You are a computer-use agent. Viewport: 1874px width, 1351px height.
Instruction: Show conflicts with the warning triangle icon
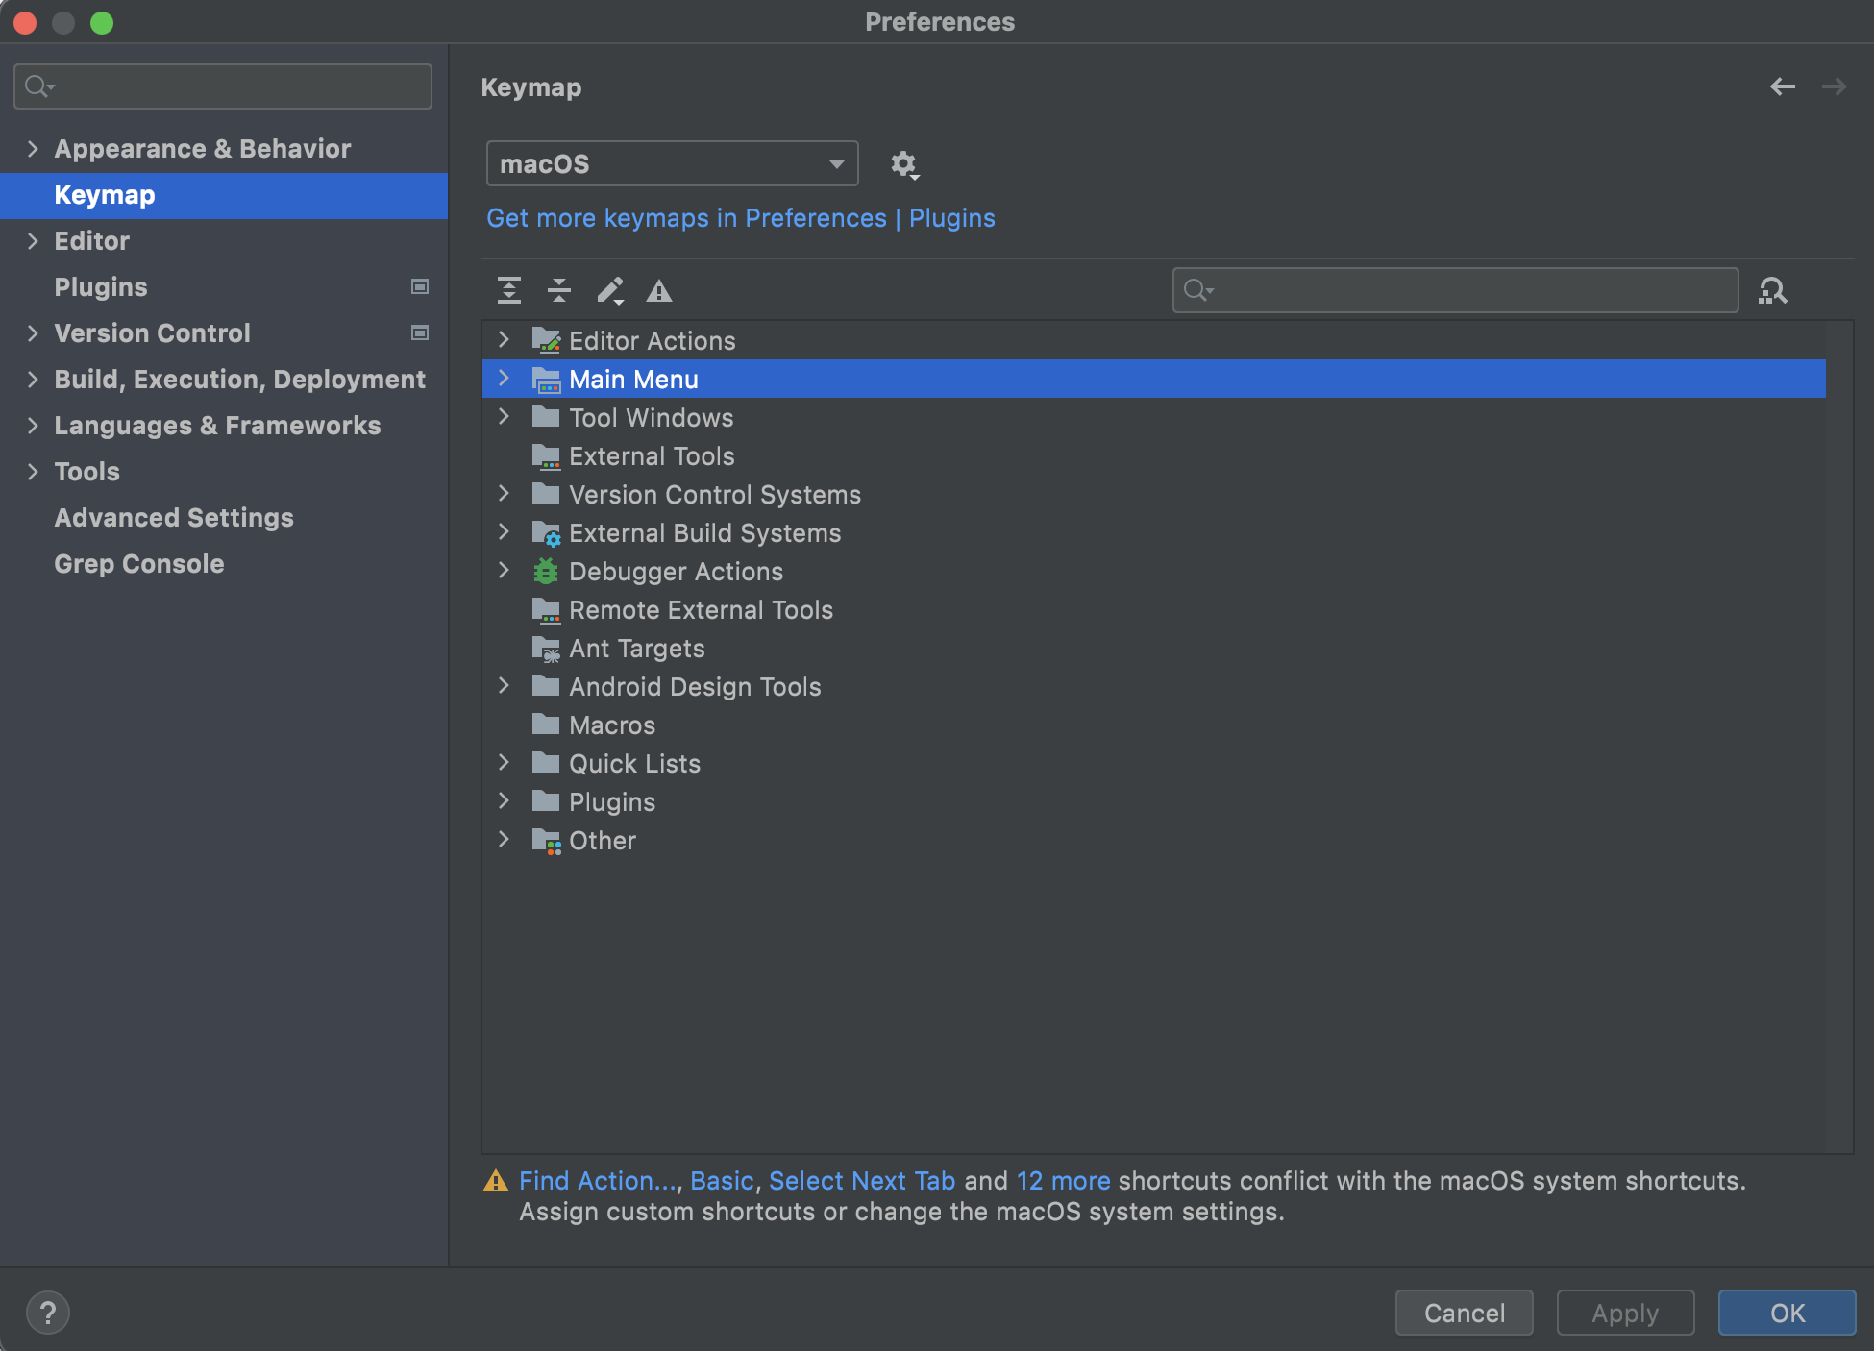click(659, 290)
